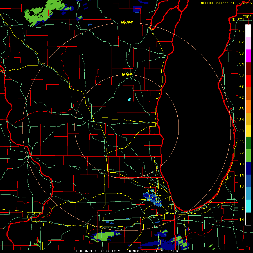Click the '58' scale value
Screen dimensions: 253x253
(241, 53)
